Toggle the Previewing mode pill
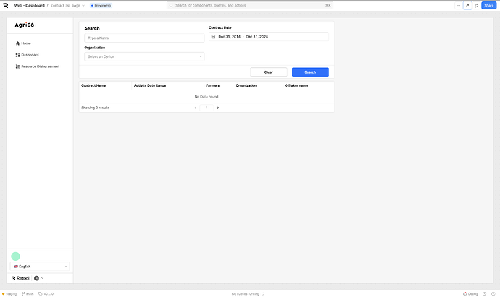This screenshot has width=500, height=297. tap(101, 5)
